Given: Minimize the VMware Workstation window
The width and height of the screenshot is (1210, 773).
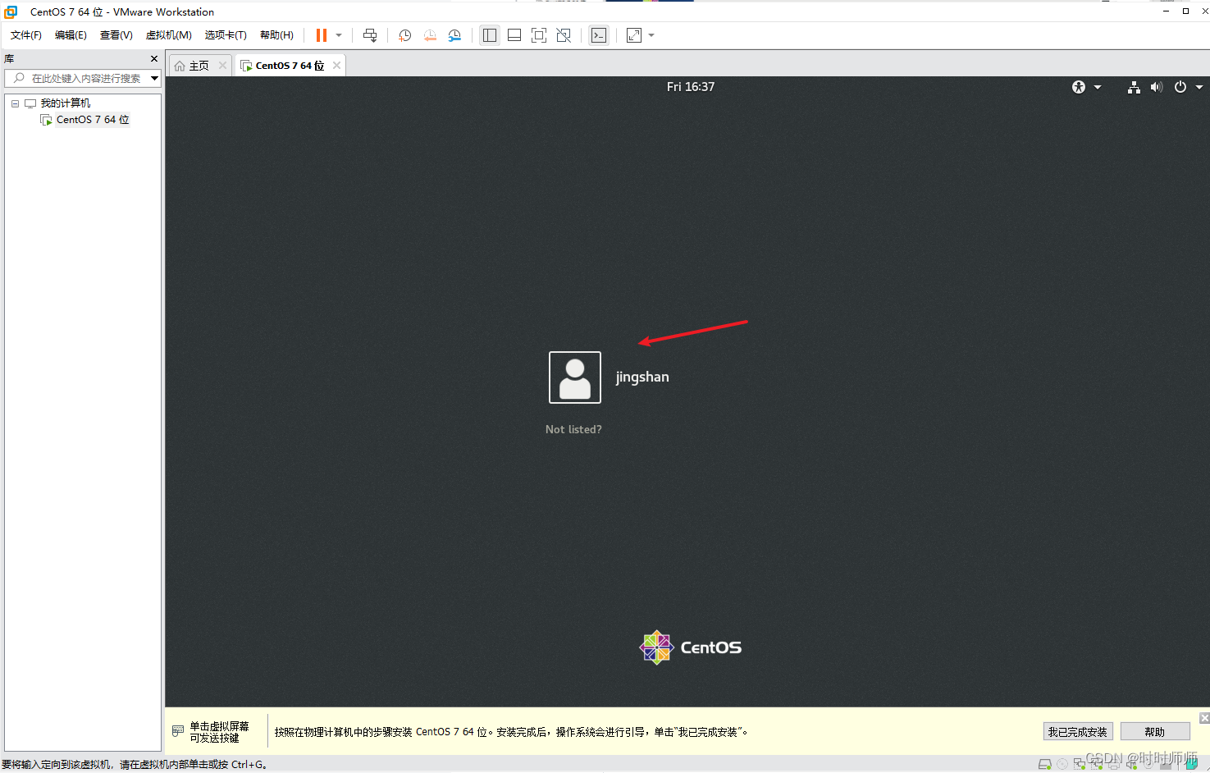Looking at the screenshot, I should [1166, 11].
